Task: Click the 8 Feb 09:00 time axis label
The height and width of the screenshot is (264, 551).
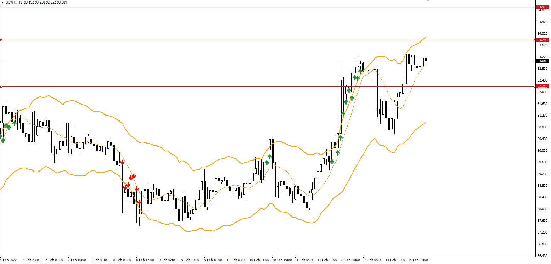Action: coord(122,260)
